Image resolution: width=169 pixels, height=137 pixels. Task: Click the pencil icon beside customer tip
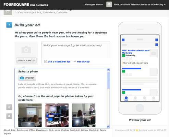point(46,61)
